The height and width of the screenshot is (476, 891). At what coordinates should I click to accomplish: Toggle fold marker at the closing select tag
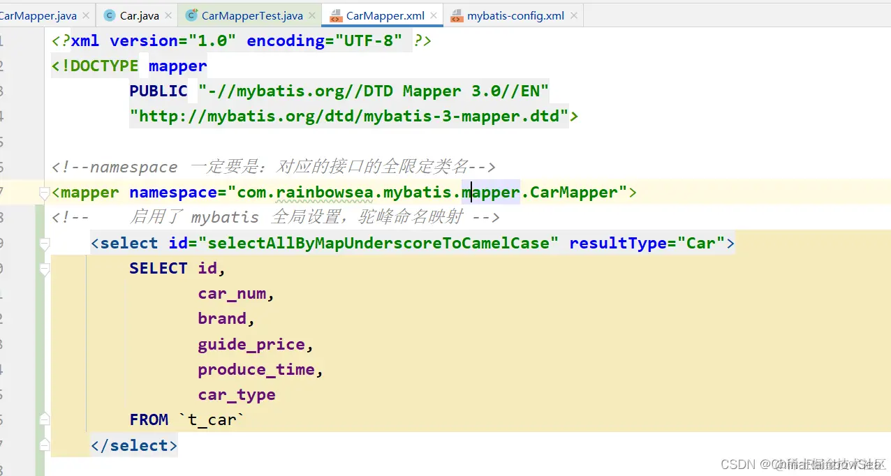tap(45, 445)
